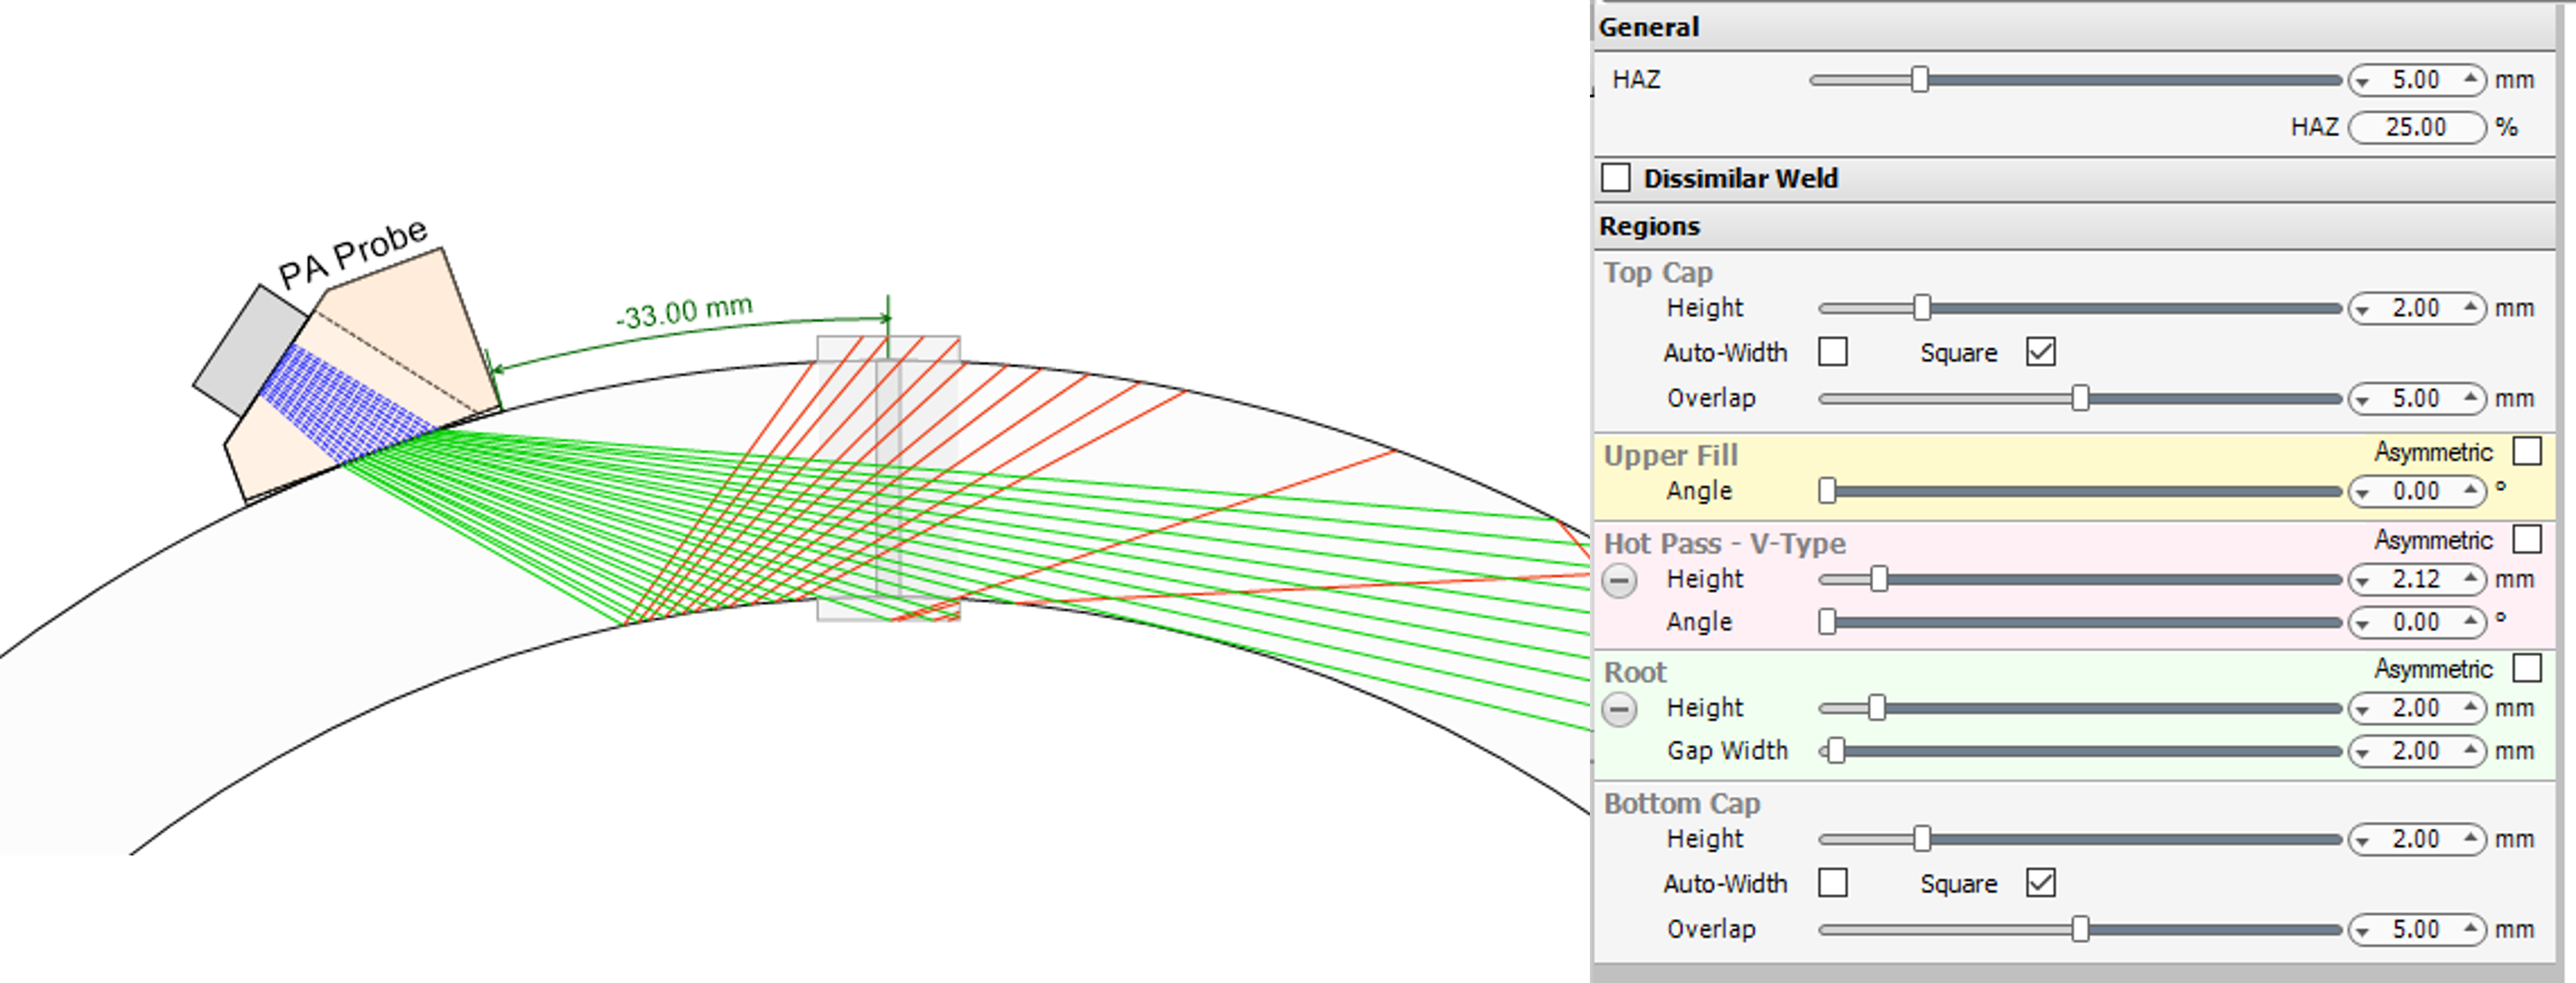Collapse the General section header
The height and width of the screenshot is (983, 2576).
[2074, 27]
